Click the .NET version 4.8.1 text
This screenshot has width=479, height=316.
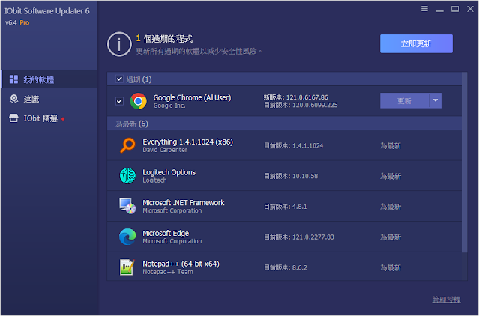285,207
